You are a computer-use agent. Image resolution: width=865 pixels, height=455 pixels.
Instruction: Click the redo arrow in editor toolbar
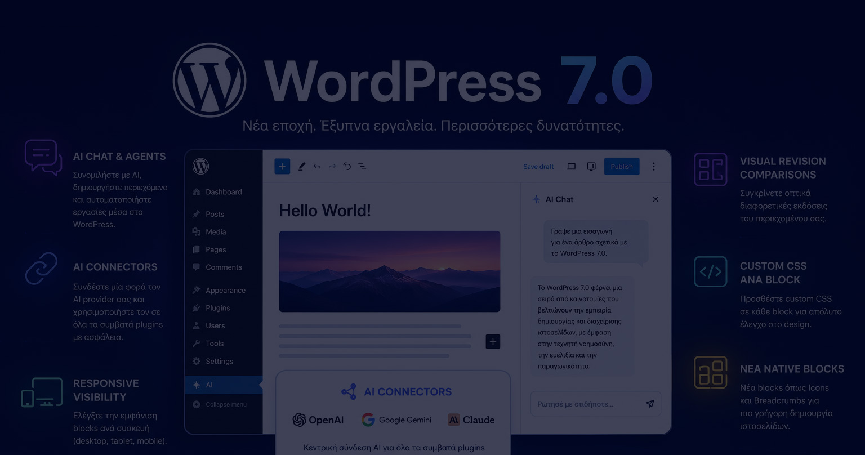tap(332, 167)
